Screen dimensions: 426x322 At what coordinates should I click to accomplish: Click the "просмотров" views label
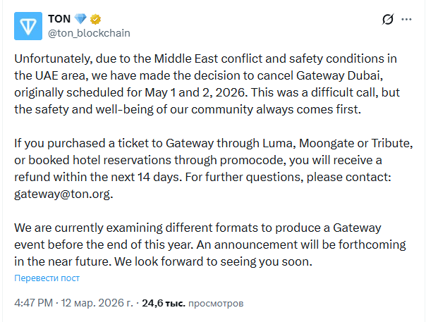tap(216, 304)
